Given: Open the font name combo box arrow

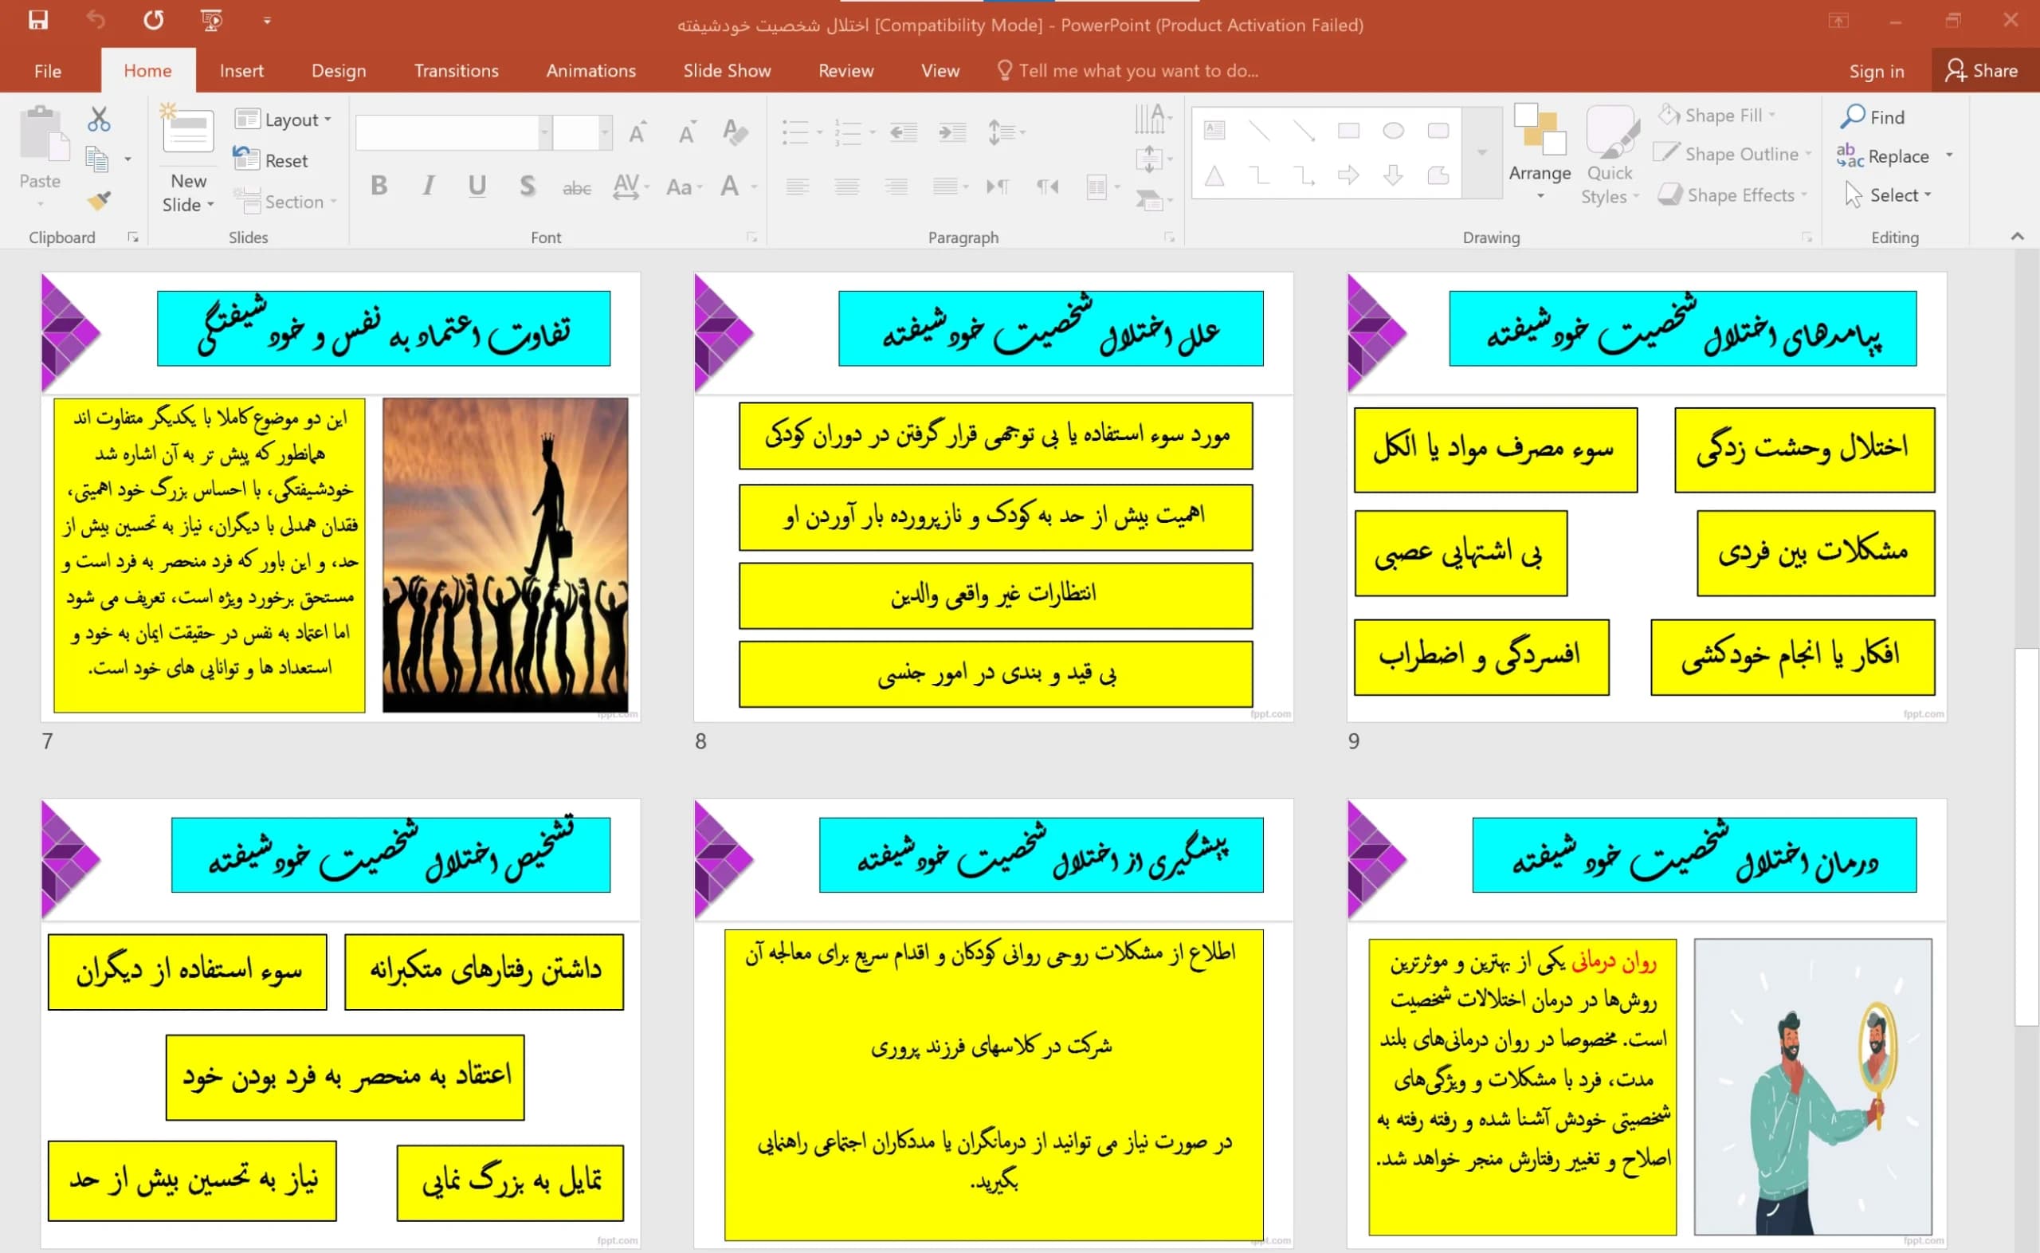Looking at the screenshot, I should coord(545,132).
